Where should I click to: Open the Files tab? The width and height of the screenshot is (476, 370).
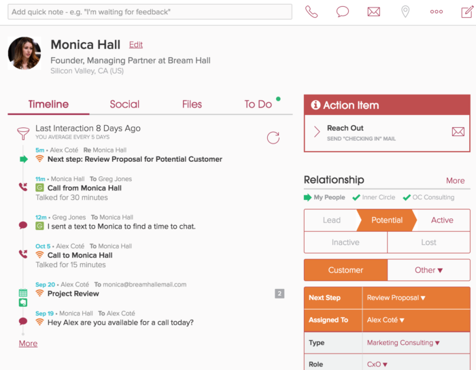[x=192, y=104]
